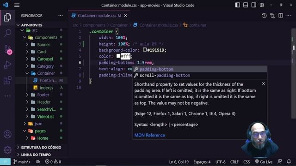Open the Manage gear settings

[x=7, y=150]
